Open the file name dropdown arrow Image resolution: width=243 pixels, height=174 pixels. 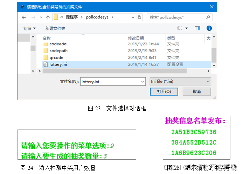tap(143, 82)
